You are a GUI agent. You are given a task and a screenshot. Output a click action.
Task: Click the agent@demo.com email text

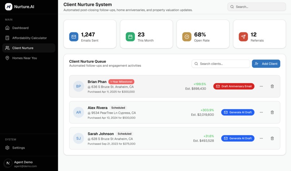pos(25,166)
